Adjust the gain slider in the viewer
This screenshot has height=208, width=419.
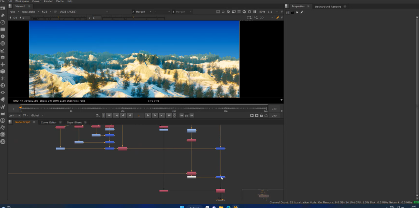[58, 18]
